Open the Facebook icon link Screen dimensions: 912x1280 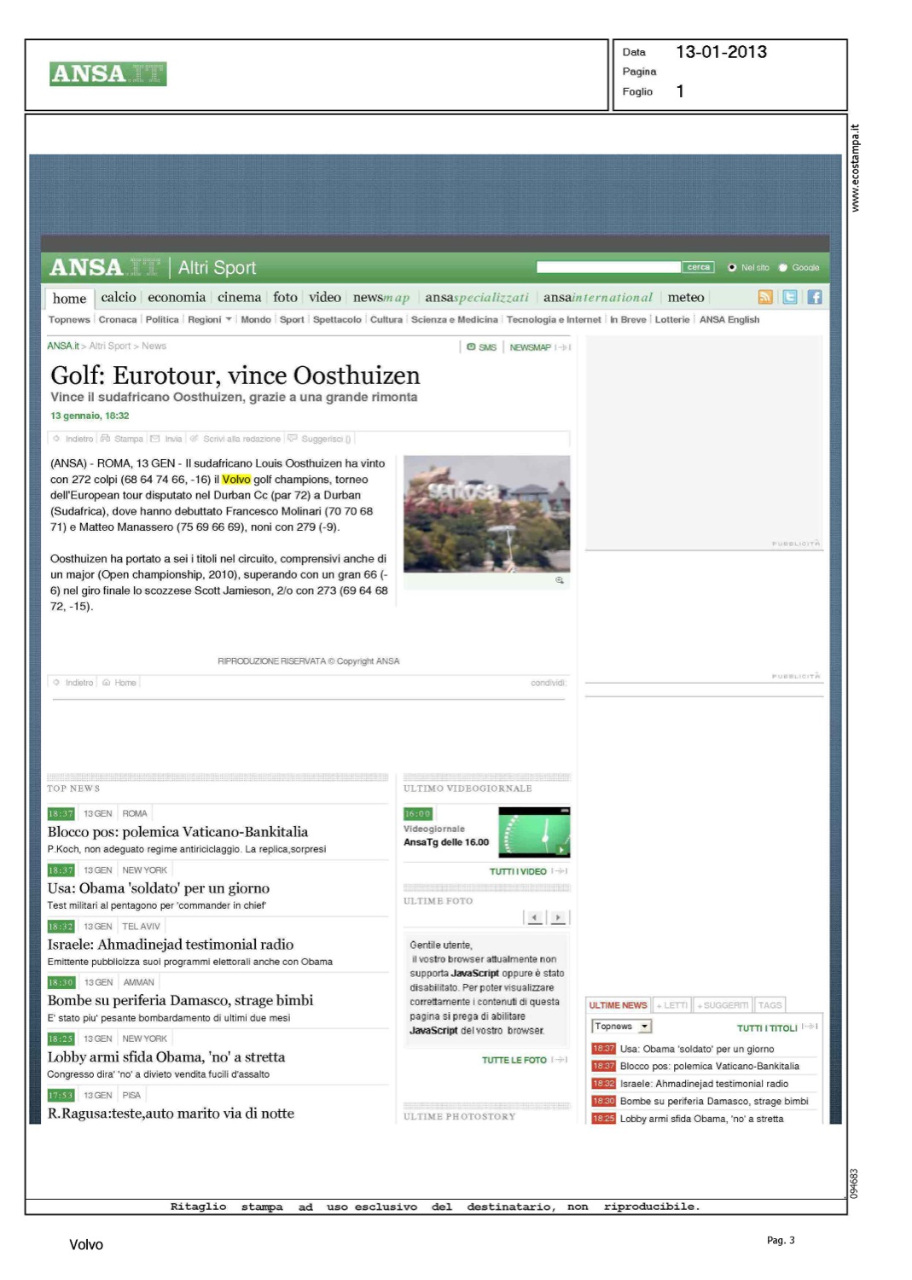coord(815,297)
